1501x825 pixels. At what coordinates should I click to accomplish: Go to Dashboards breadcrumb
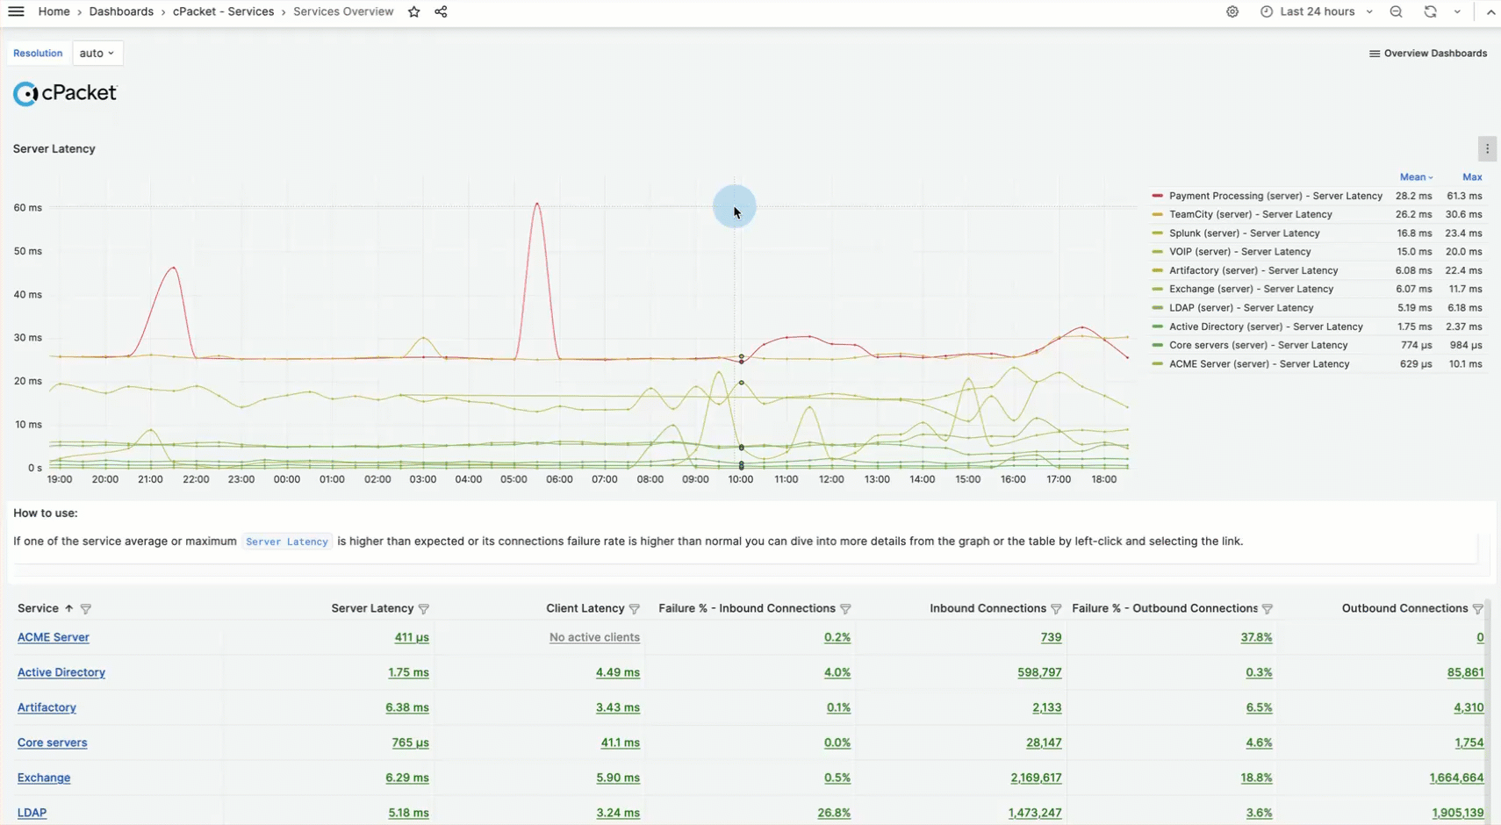point(121,11)
